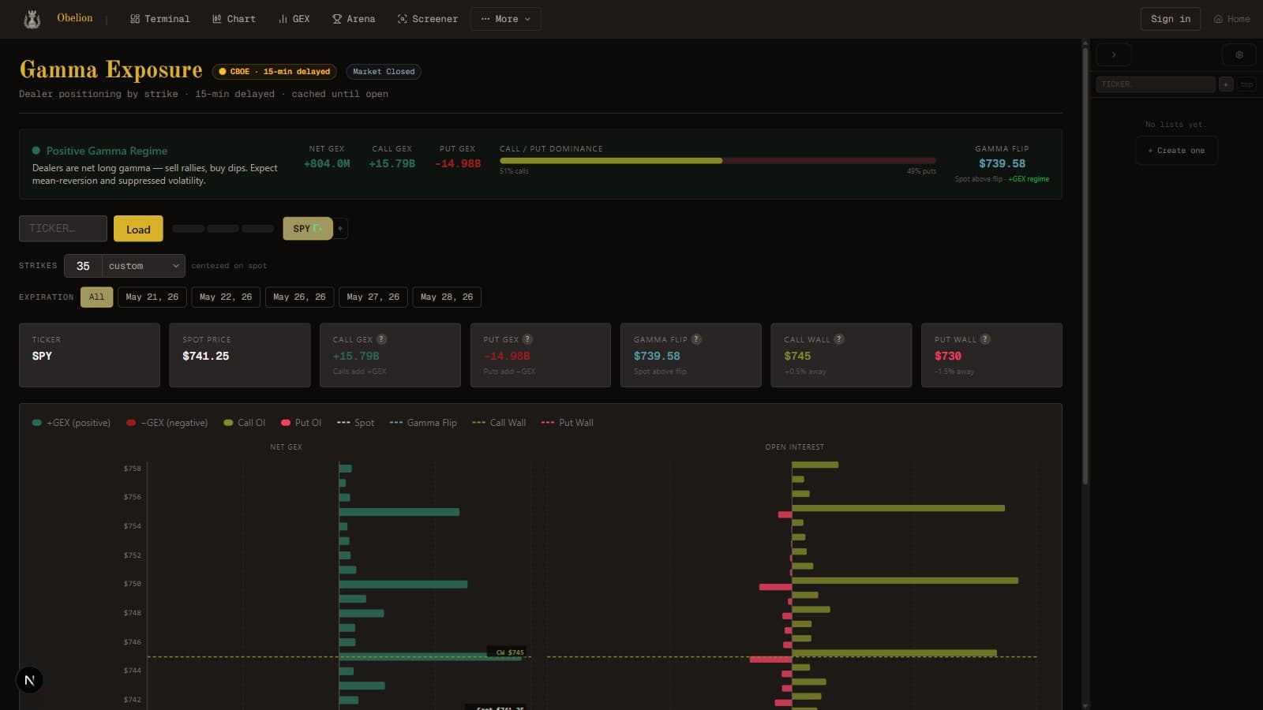Click the main TICKER search field
The width and height of the screenshot is (1263, 710).
pos(63,229)
